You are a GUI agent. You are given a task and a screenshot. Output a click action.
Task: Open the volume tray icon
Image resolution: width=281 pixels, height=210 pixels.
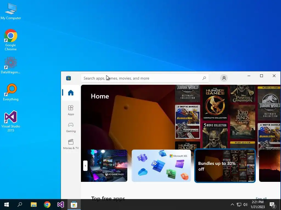[x=245, y=205]
